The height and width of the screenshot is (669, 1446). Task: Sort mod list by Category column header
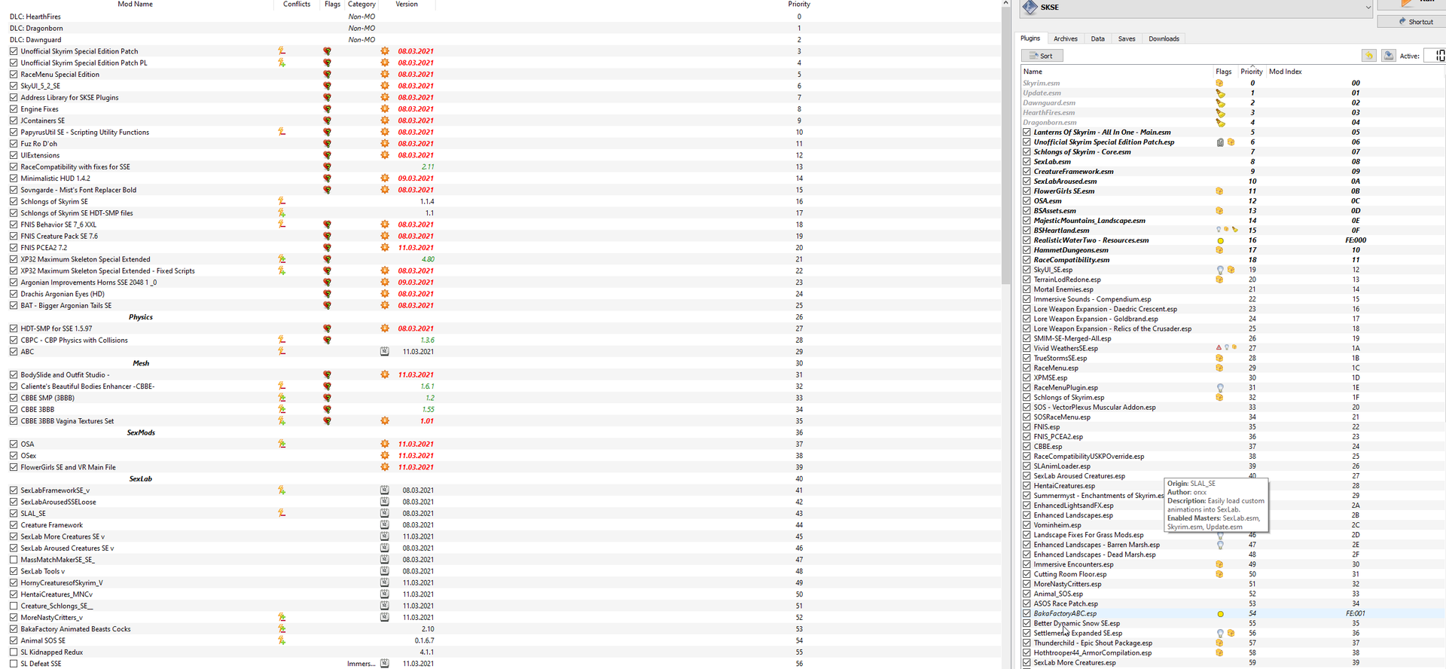click(x=361, y=5)
